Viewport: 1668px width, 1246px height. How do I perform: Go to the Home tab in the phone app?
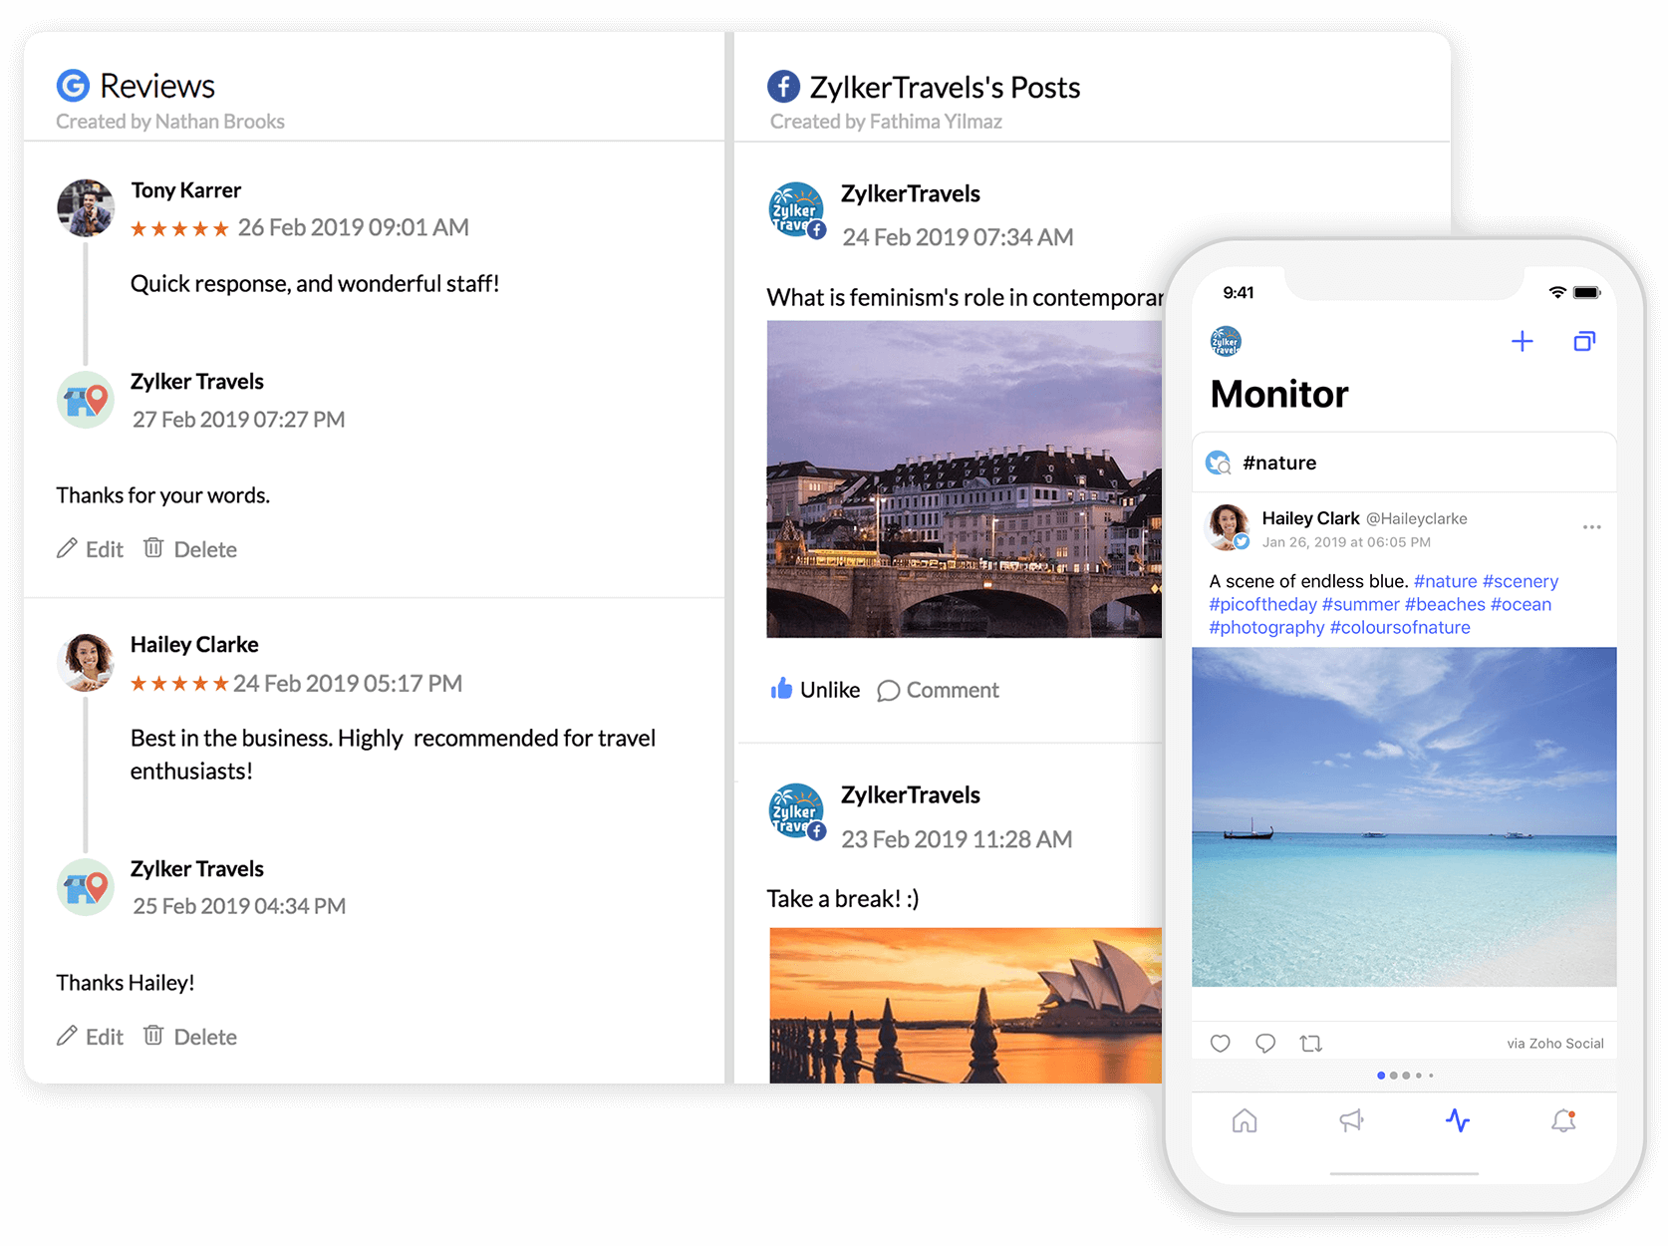pyautogui.click(x=1245, y=1121)
